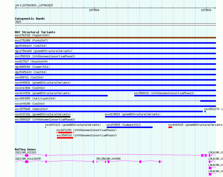Click dgv5044n100 (Coe2014) variant label
The image size is (223, 177).
coord(31,46)
